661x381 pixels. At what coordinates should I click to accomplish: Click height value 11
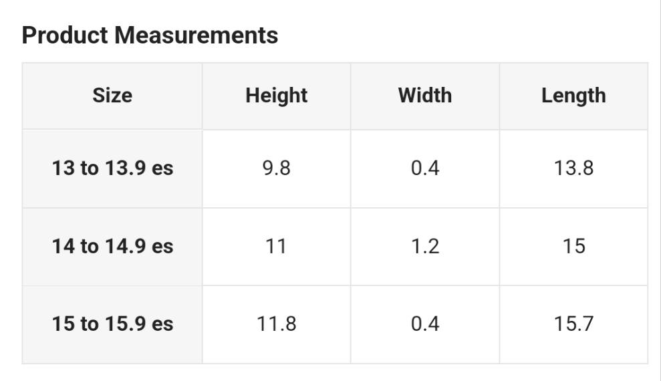click(276, 246)
